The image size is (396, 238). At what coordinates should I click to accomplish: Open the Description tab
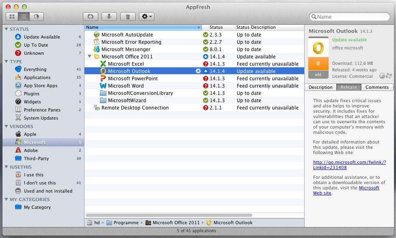[320, 87]
